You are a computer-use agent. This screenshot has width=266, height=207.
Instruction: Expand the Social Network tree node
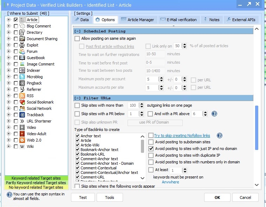click(8, 108)
